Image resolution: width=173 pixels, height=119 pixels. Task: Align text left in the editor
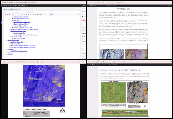coord(28,15)
